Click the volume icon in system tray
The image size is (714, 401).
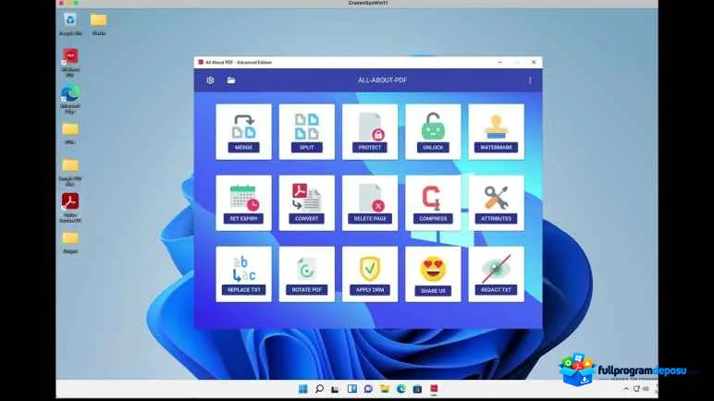point(646,389)
